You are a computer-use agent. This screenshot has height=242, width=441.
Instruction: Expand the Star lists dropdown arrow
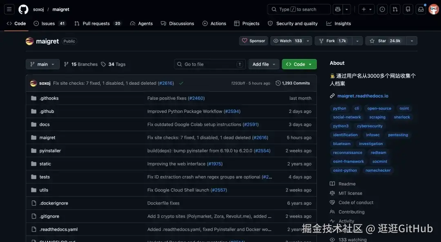pyautogui.click(x=412, y=41)
